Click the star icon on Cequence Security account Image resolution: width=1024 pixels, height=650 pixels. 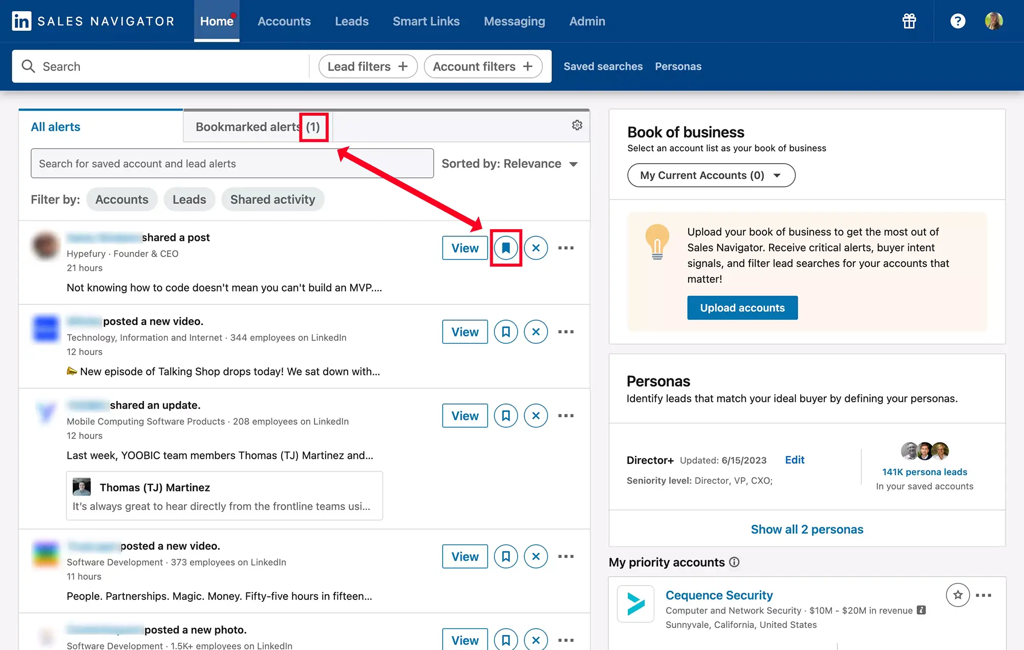[x=957, y=595]
